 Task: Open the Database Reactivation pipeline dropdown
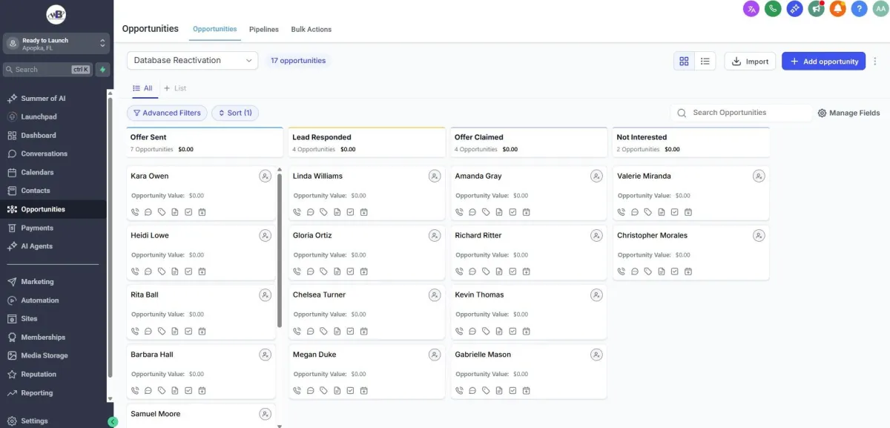point(192,61)
